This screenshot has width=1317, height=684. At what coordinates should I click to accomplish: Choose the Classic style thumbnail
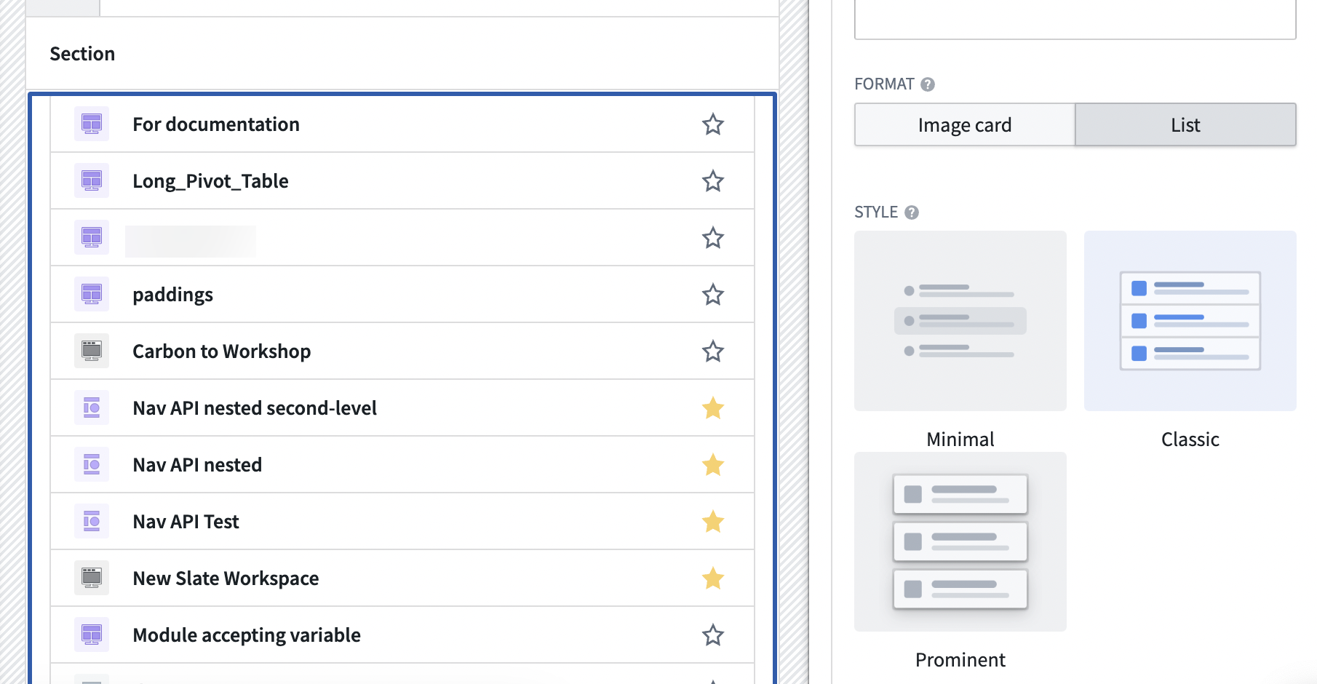[1190, 321]
